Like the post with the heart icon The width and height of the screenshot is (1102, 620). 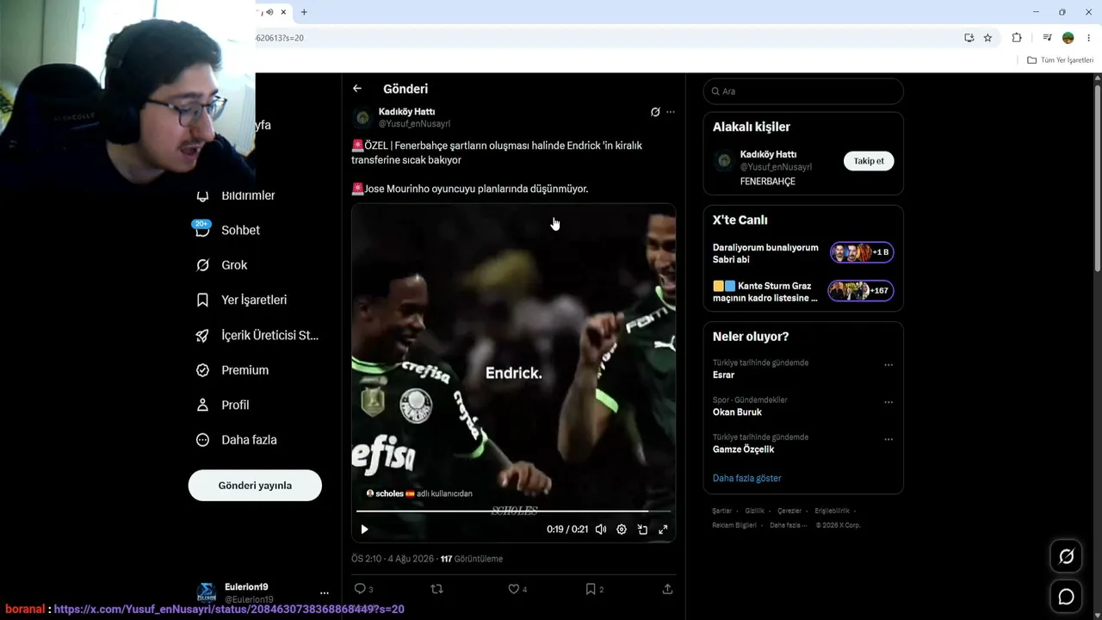coord(517,589)
